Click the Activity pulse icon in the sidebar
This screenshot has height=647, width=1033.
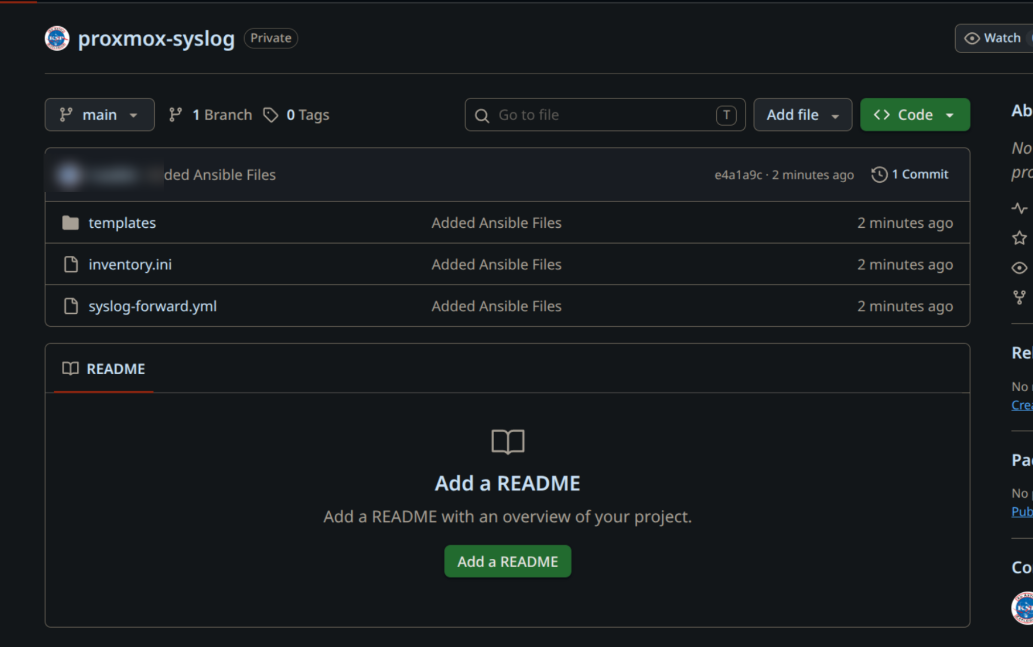coord(1019,208)
